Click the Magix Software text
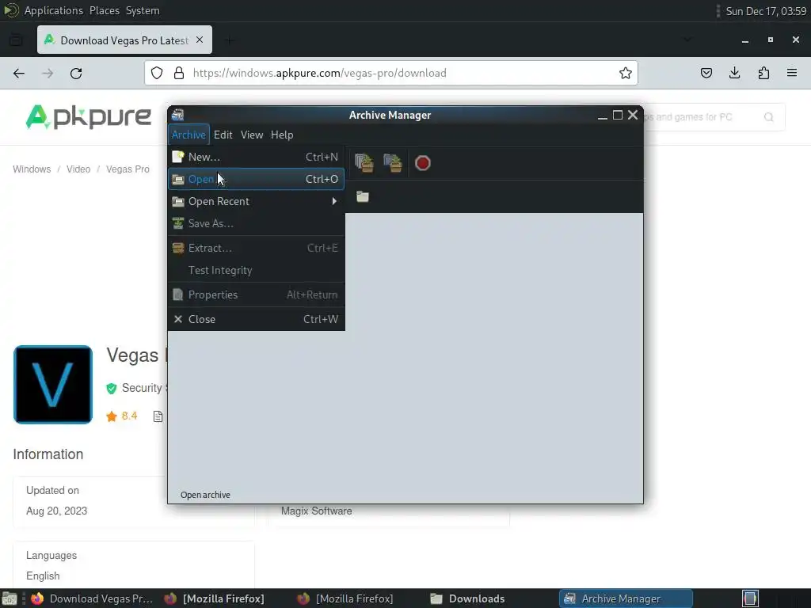This screenshot has width=811, height=608. tap(317, 511)
